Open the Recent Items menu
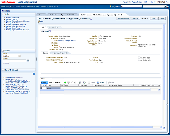The image size is (170, 136). [20, 6]
